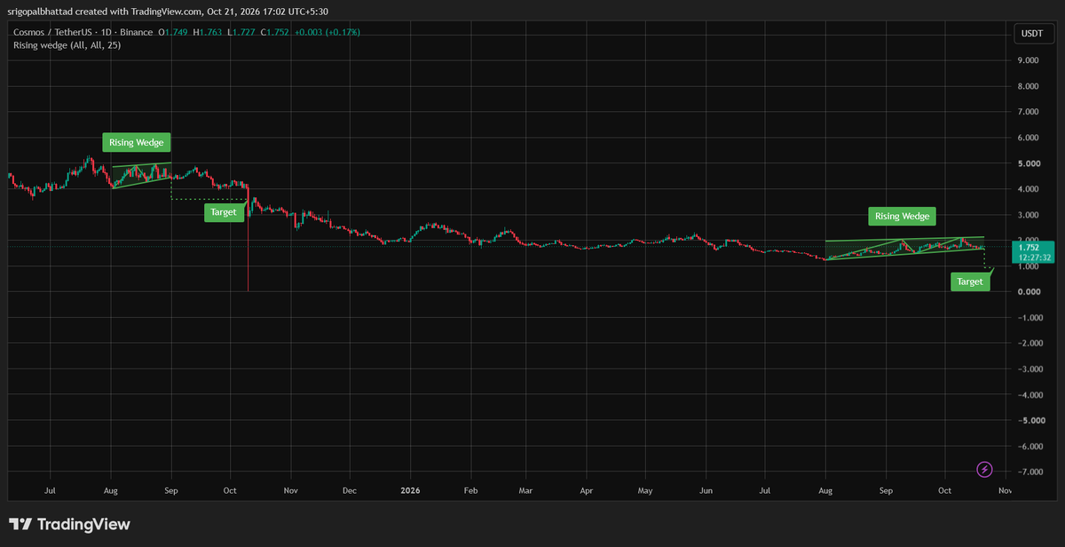Click the Rising wedge (All, All, 25) indicator label
The width and height of the screenshot is (1065, 547).
[67, 44]
